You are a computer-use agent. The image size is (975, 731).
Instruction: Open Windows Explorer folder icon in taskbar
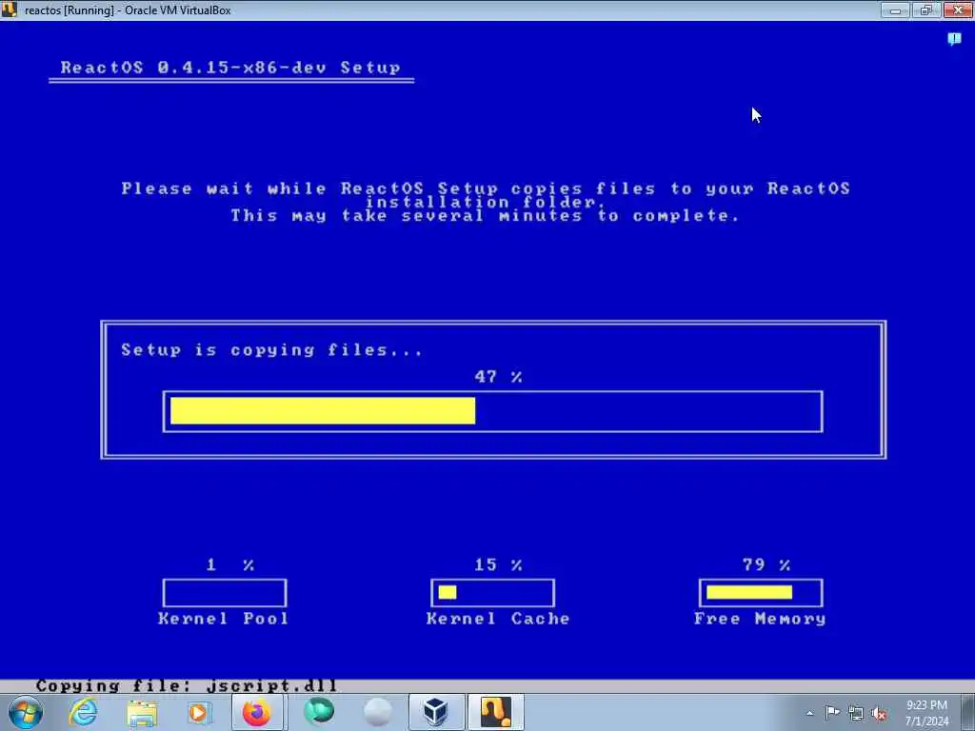142,713
